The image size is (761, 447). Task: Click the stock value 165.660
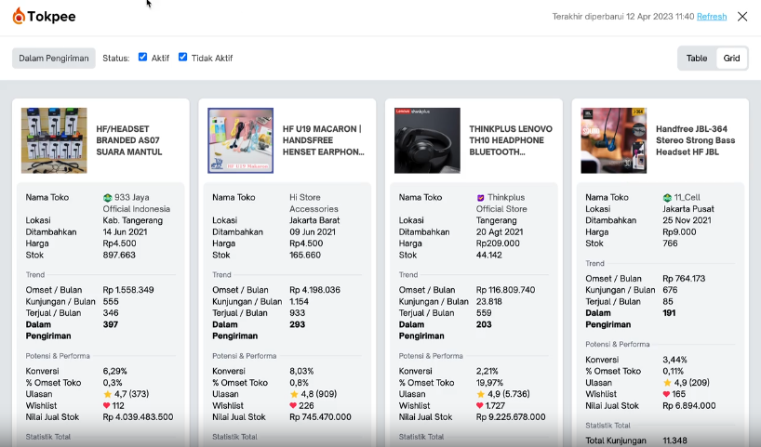(x=305, y=255)
